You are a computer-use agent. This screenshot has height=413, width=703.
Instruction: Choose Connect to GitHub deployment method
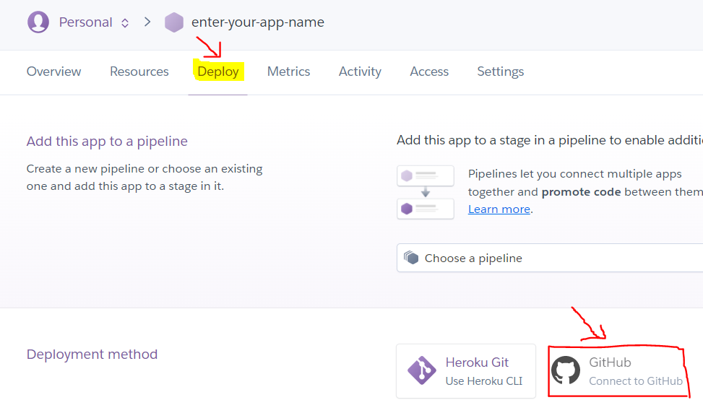(x=617, y=371)
